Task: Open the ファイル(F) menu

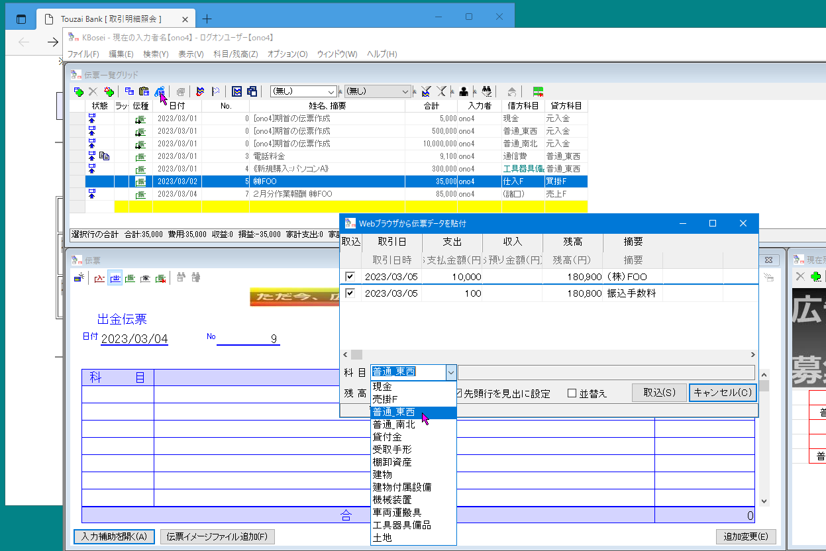Action: point(83,54)
